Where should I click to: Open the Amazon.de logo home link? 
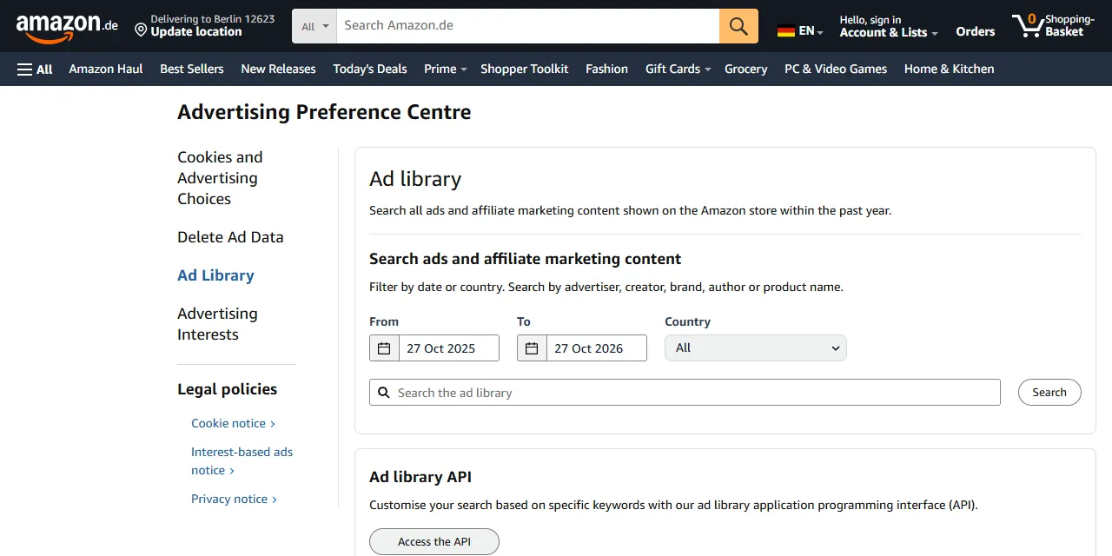click(67, 27)
